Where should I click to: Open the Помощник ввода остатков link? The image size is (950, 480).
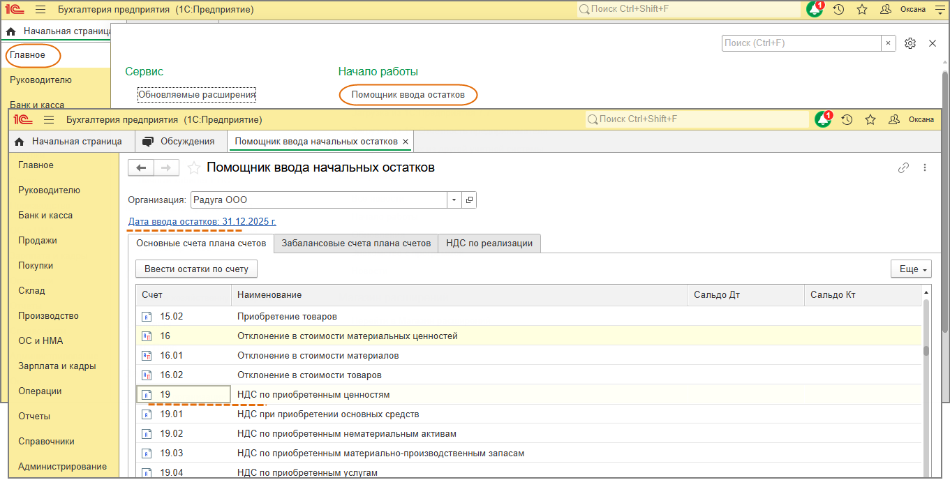[x=408, y=95]
